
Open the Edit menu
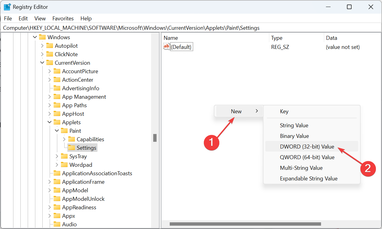click(23, 19)
